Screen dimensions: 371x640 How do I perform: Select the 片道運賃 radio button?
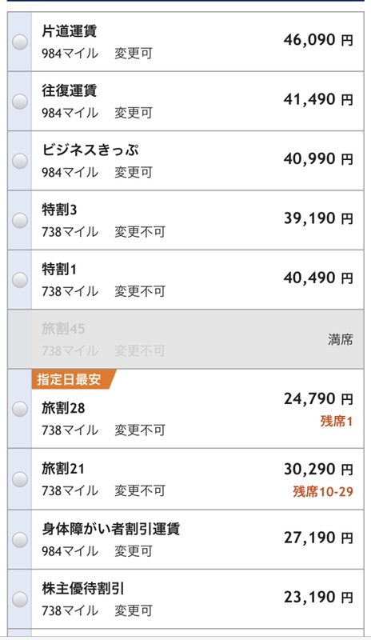click(x=20, y=42)
